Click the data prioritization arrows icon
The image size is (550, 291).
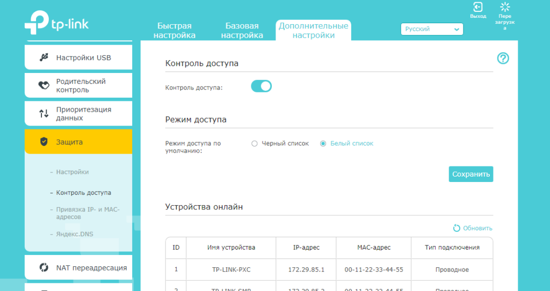44,113
